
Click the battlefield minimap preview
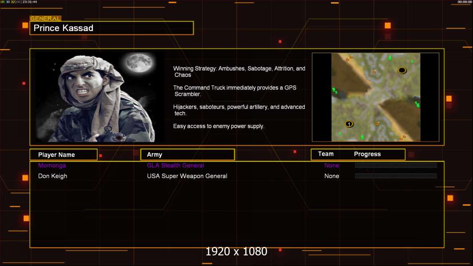[375, 97]
